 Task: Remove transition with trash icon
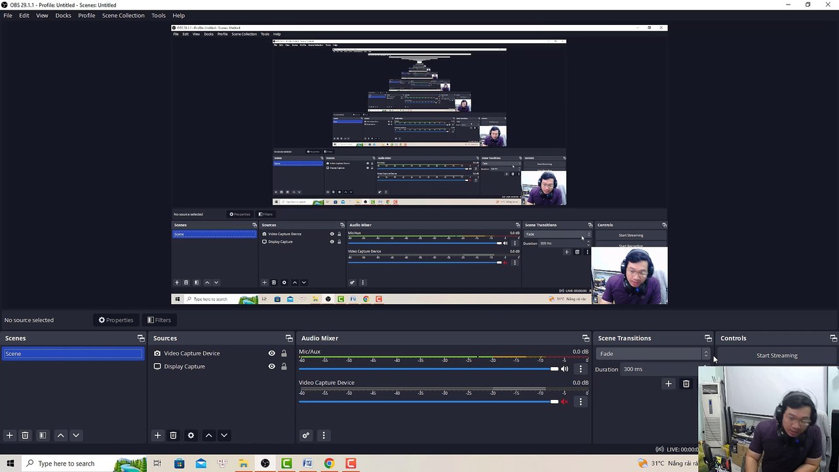[686, 383]
